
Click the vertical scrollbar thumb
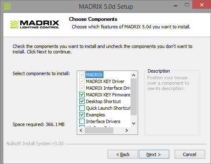point(134,97)
